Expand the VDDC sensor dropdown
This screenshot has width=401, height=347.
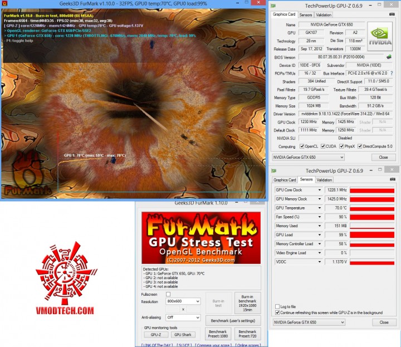click(320, 262)
